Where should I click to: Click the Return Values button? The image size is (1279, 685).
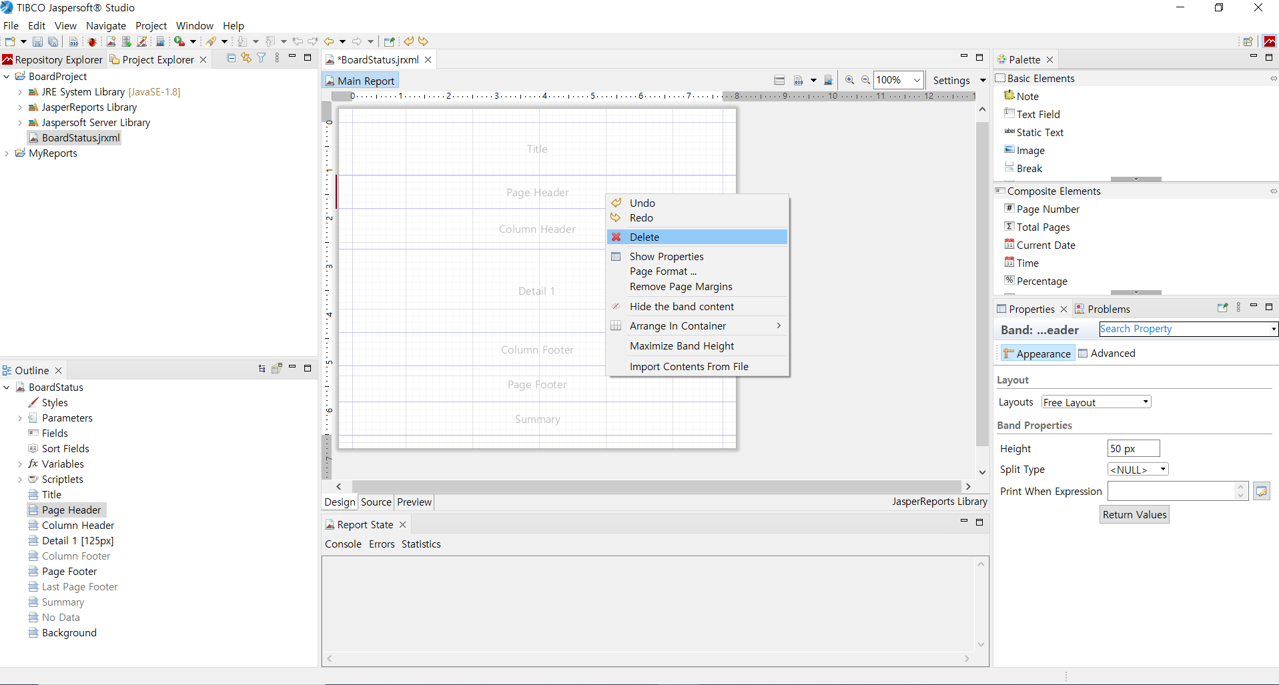tap(1134, 515)
